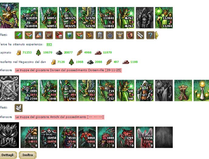Select the pentagram amulet effect icon
This screenshot has height=159, width=209.
(110, 35)
